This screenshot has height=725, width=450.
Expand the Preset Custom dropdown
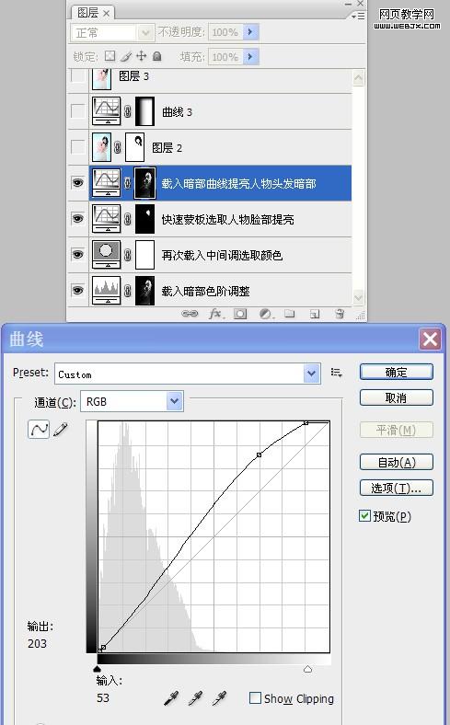(x=312, y=373)
